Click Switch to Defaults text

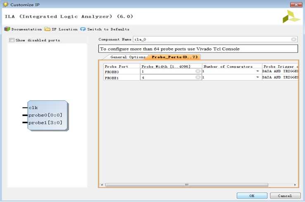click(108, 29)
